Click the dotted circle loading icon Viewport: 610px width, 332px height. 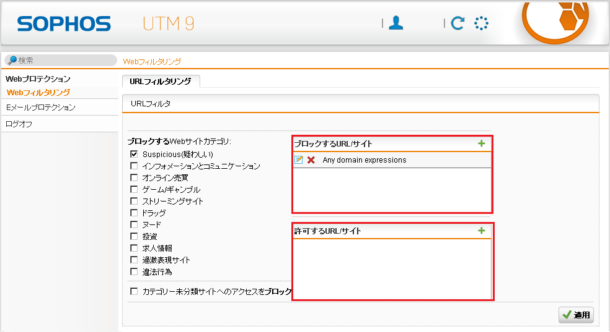pos(481,23)
